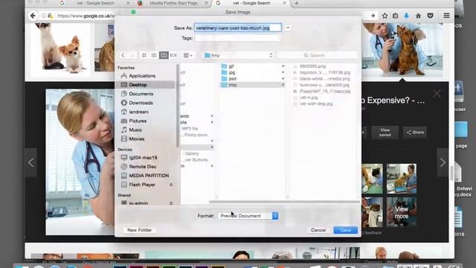Go to Firefox home icon

418,16
